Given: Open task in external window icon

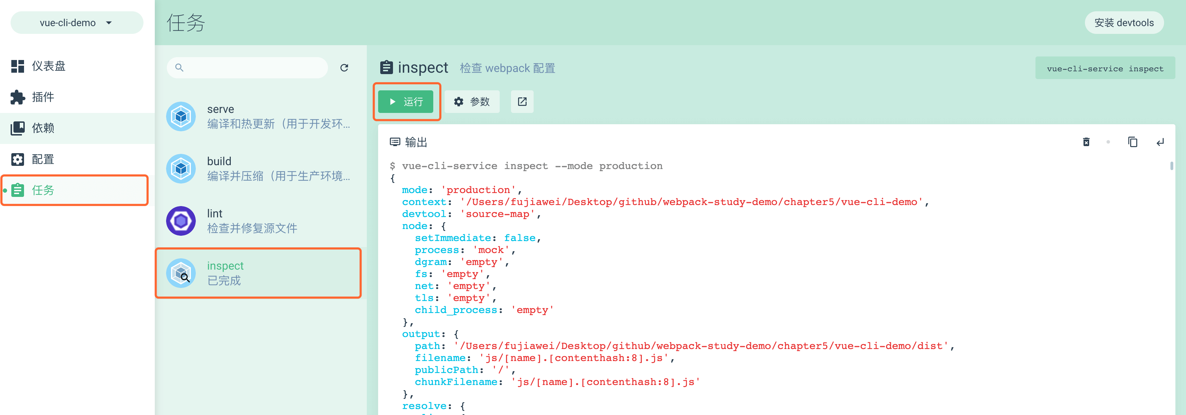Looking at the screenshot, I should 522,102.
